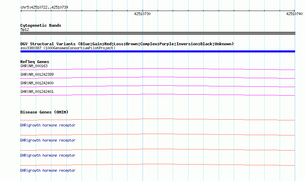This screenshot has width=305, height=181.
Task: Click the blue esv3380387 gain bar
Action: [158, 51]
